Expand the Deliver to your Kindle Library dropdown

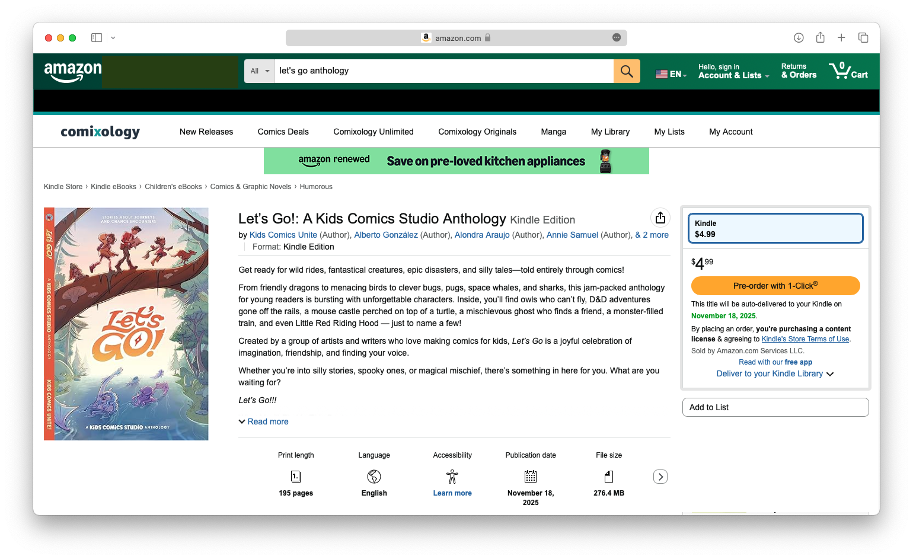click(x=774, y=374)
